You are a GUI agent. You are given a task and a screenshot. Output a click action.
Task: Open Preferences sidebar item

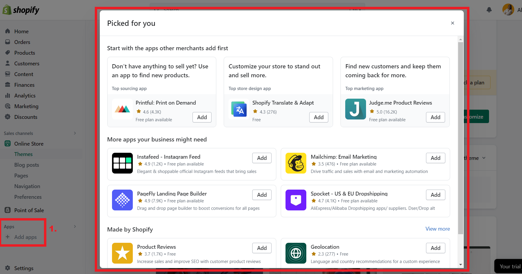pos(28,197)
